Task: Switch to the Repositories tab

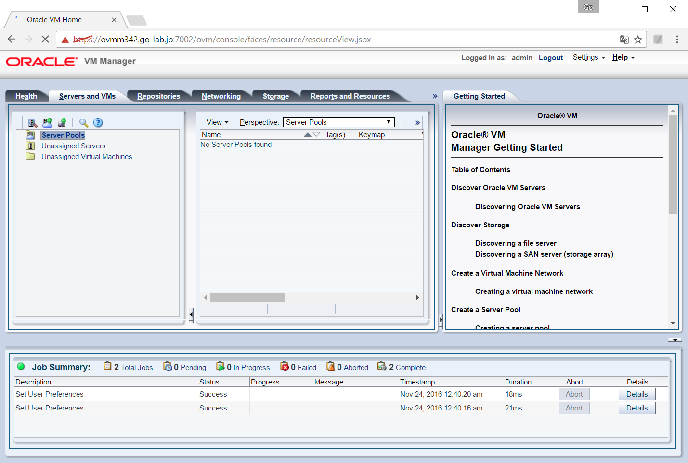Action: [x=159, y=96]
